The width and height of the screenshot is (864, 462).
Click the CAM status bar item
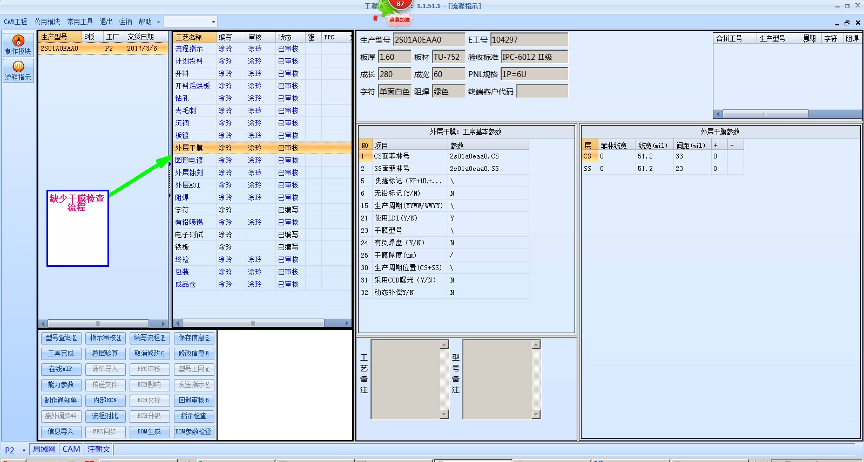pos(71,449)
